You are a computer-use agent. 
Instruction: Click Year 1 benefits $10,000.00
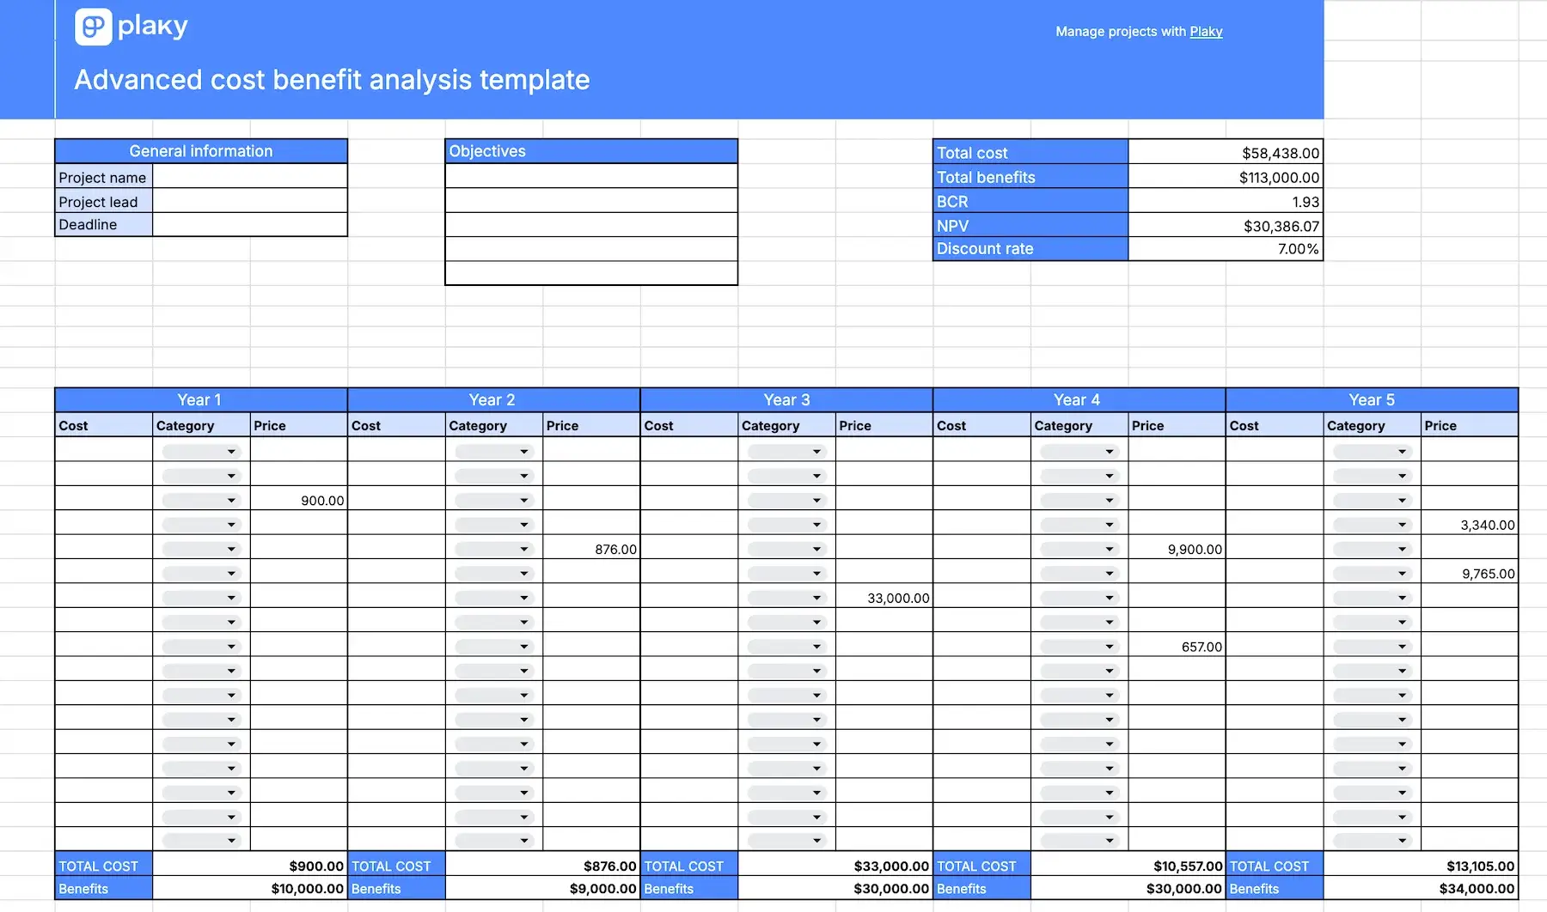tap(250, 888)
